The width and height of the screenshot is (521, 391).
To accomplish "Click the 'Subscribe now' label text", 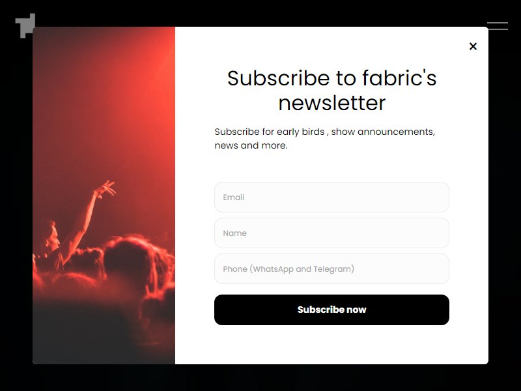I will (x=331, y=310).
